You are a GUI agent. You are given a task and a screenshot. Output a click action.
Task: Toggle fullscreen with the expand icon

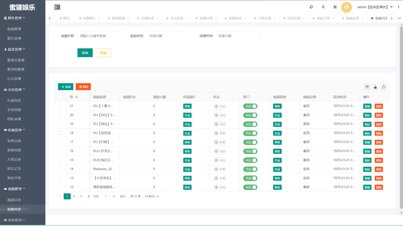[x=335, y=7]
